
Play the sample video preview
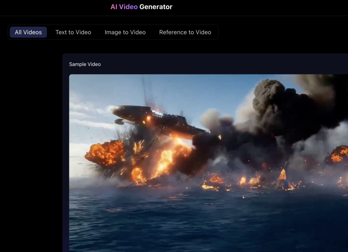pyautogui.click(x=208, y=162)
